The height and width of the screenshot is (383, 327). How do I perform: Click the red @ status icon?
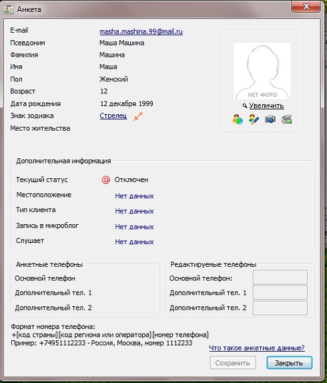pos(105,180)
